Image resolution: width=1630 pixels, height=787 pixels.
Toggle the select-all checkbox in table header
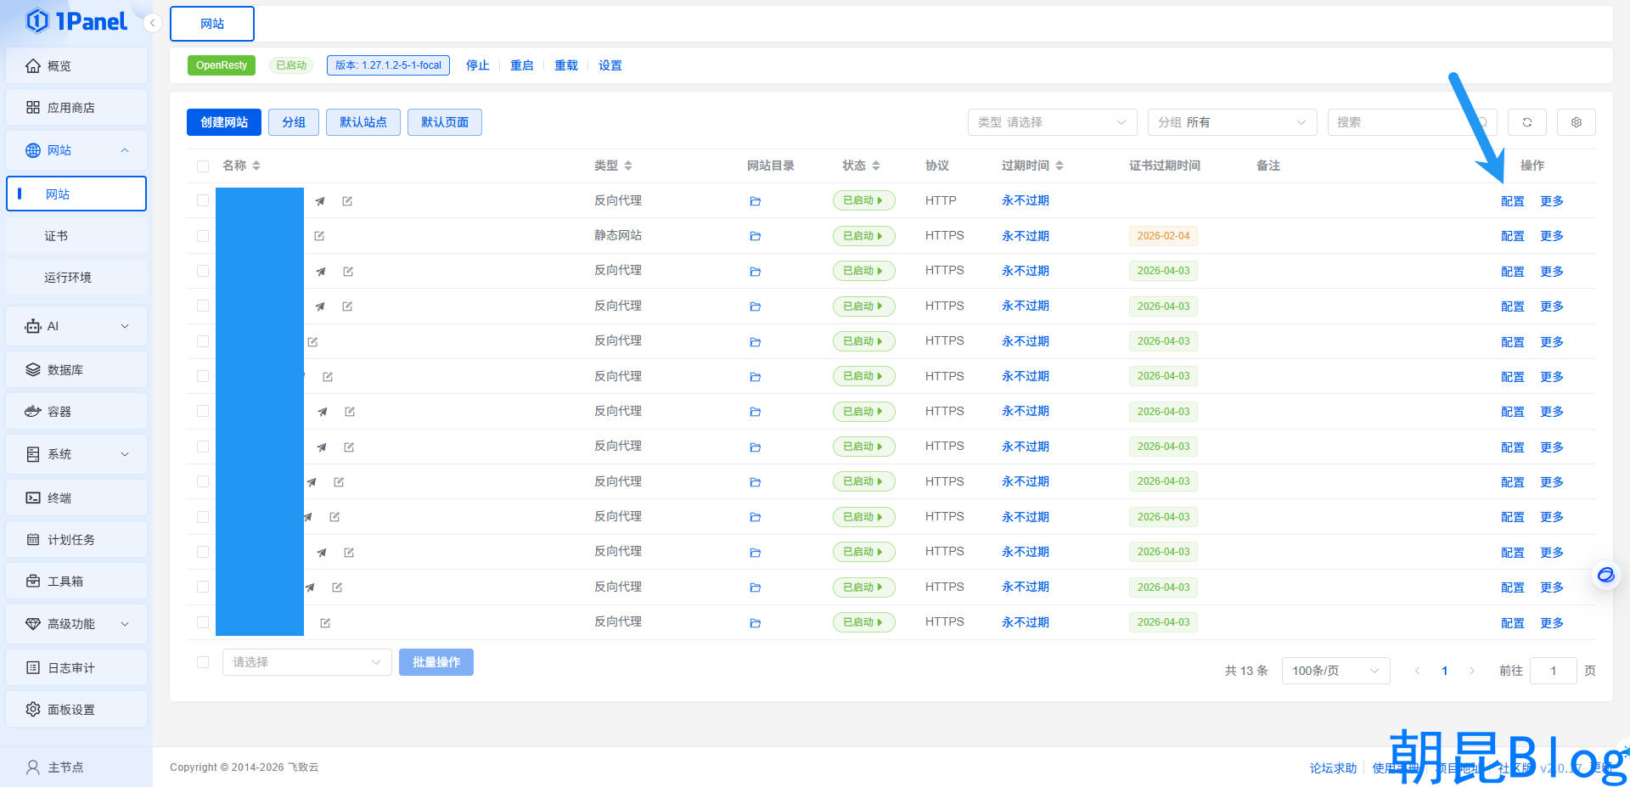tap(203, 166)
